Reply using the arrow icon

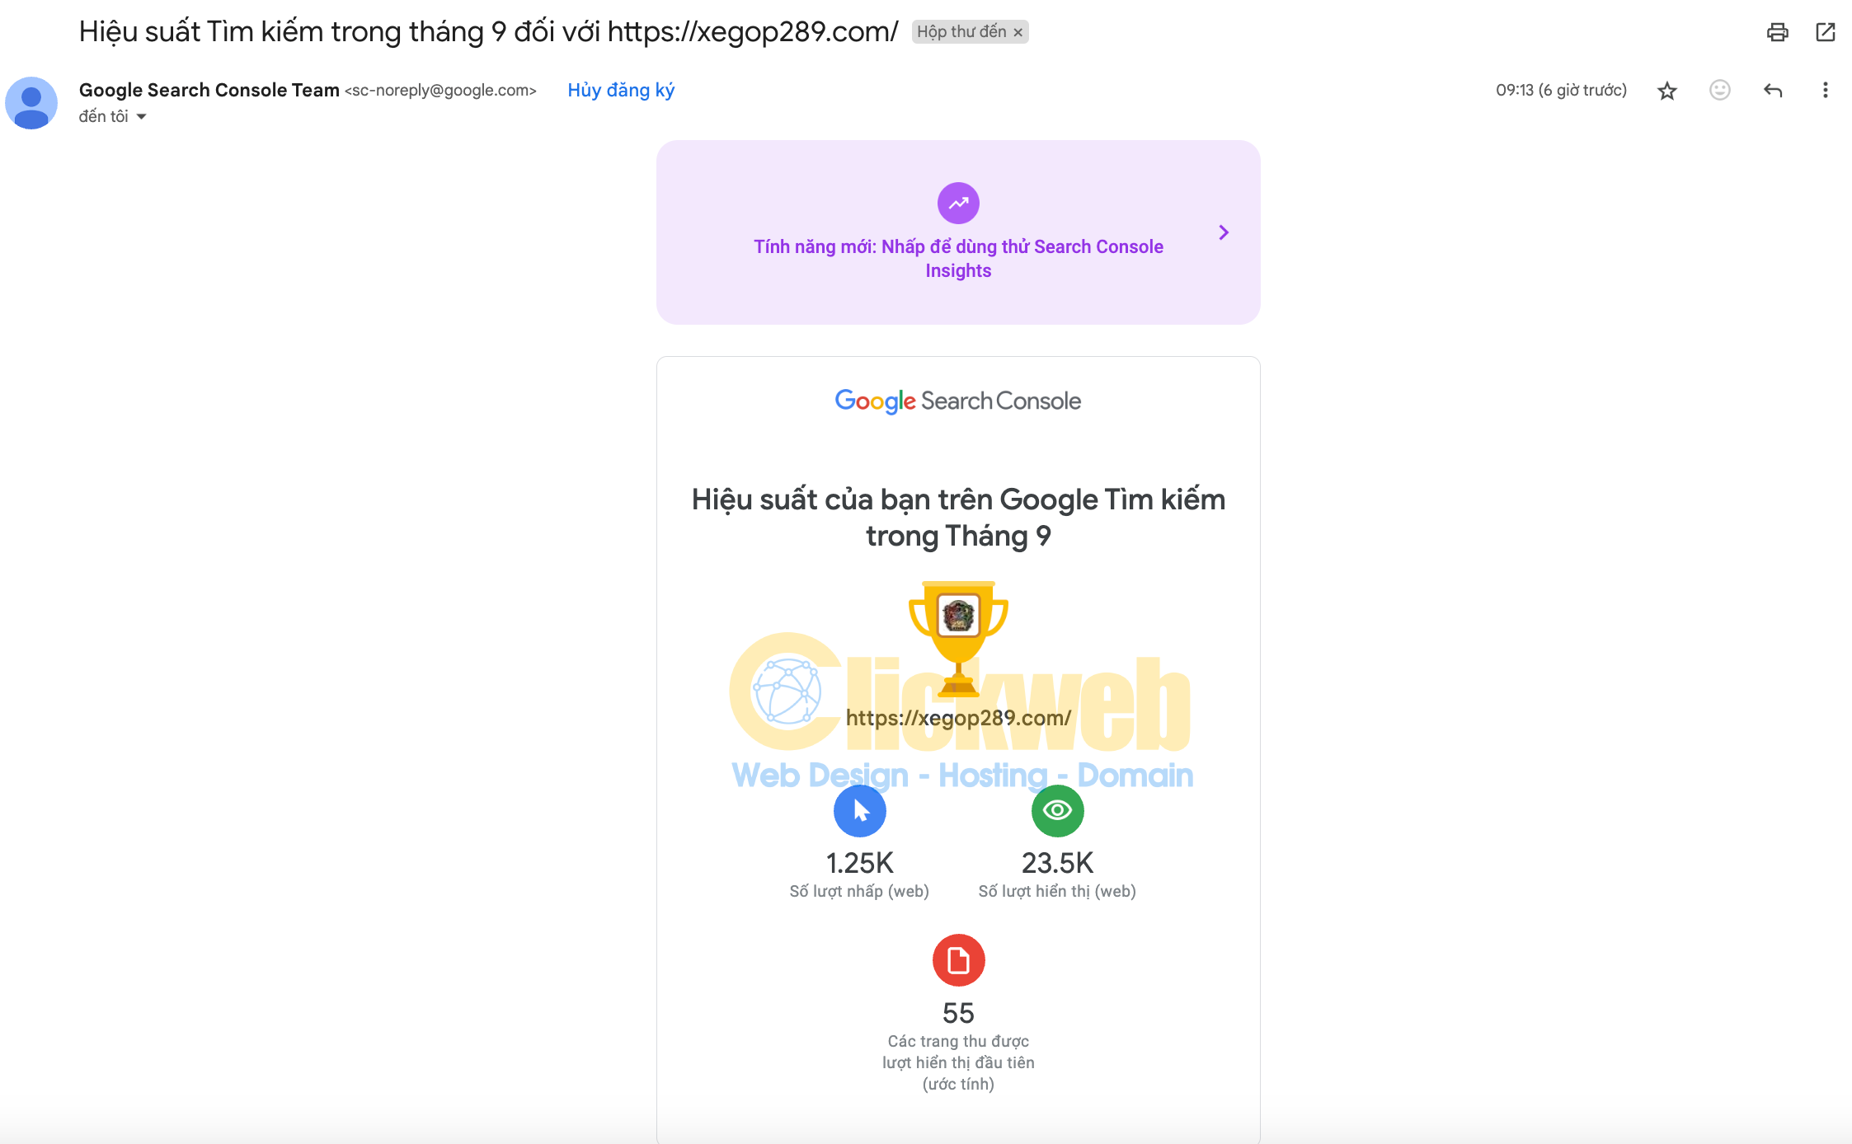click(x=1773, y=91)
